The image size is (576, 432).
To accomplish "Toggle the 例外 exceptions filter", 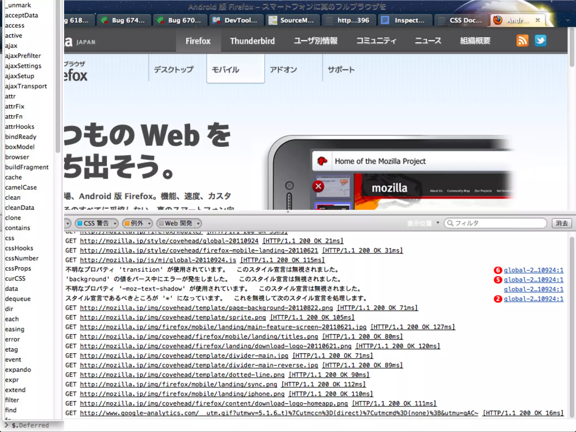I will point(134,223).
